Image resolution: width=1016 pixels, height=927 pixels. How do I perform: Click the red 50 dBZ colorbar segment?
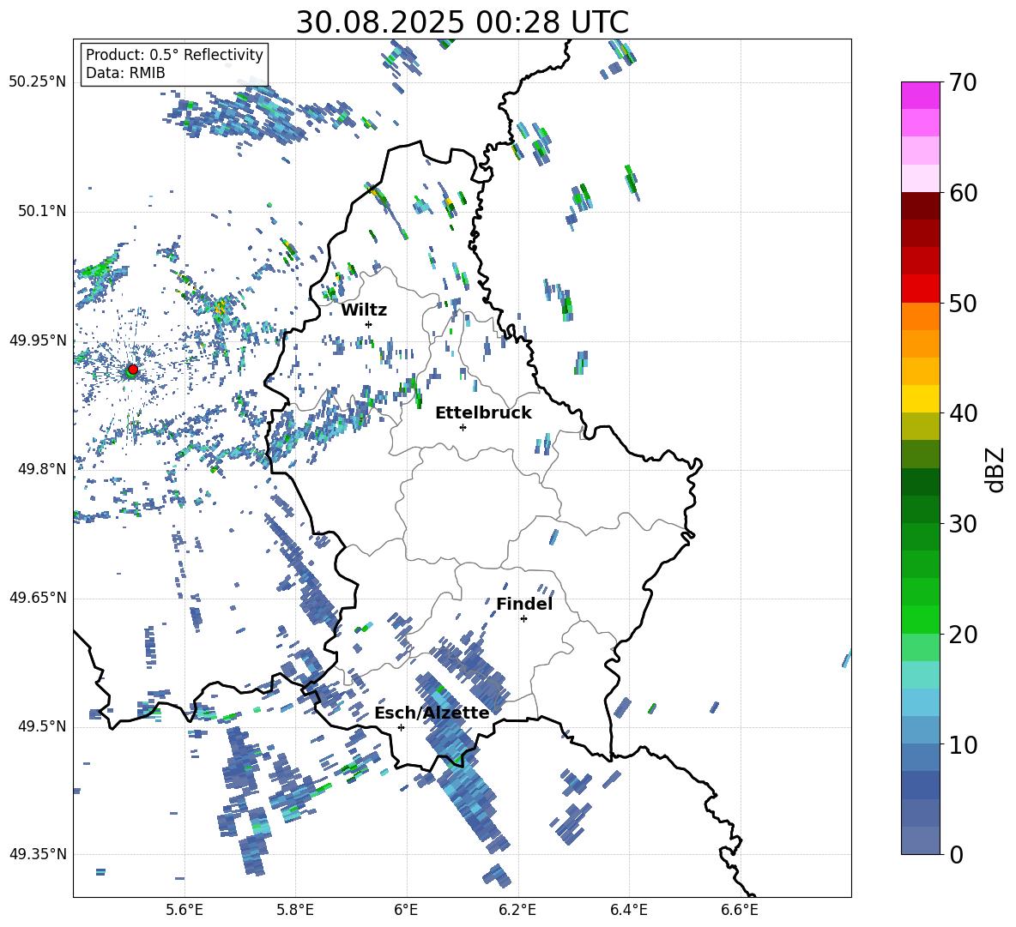(920, 289)
